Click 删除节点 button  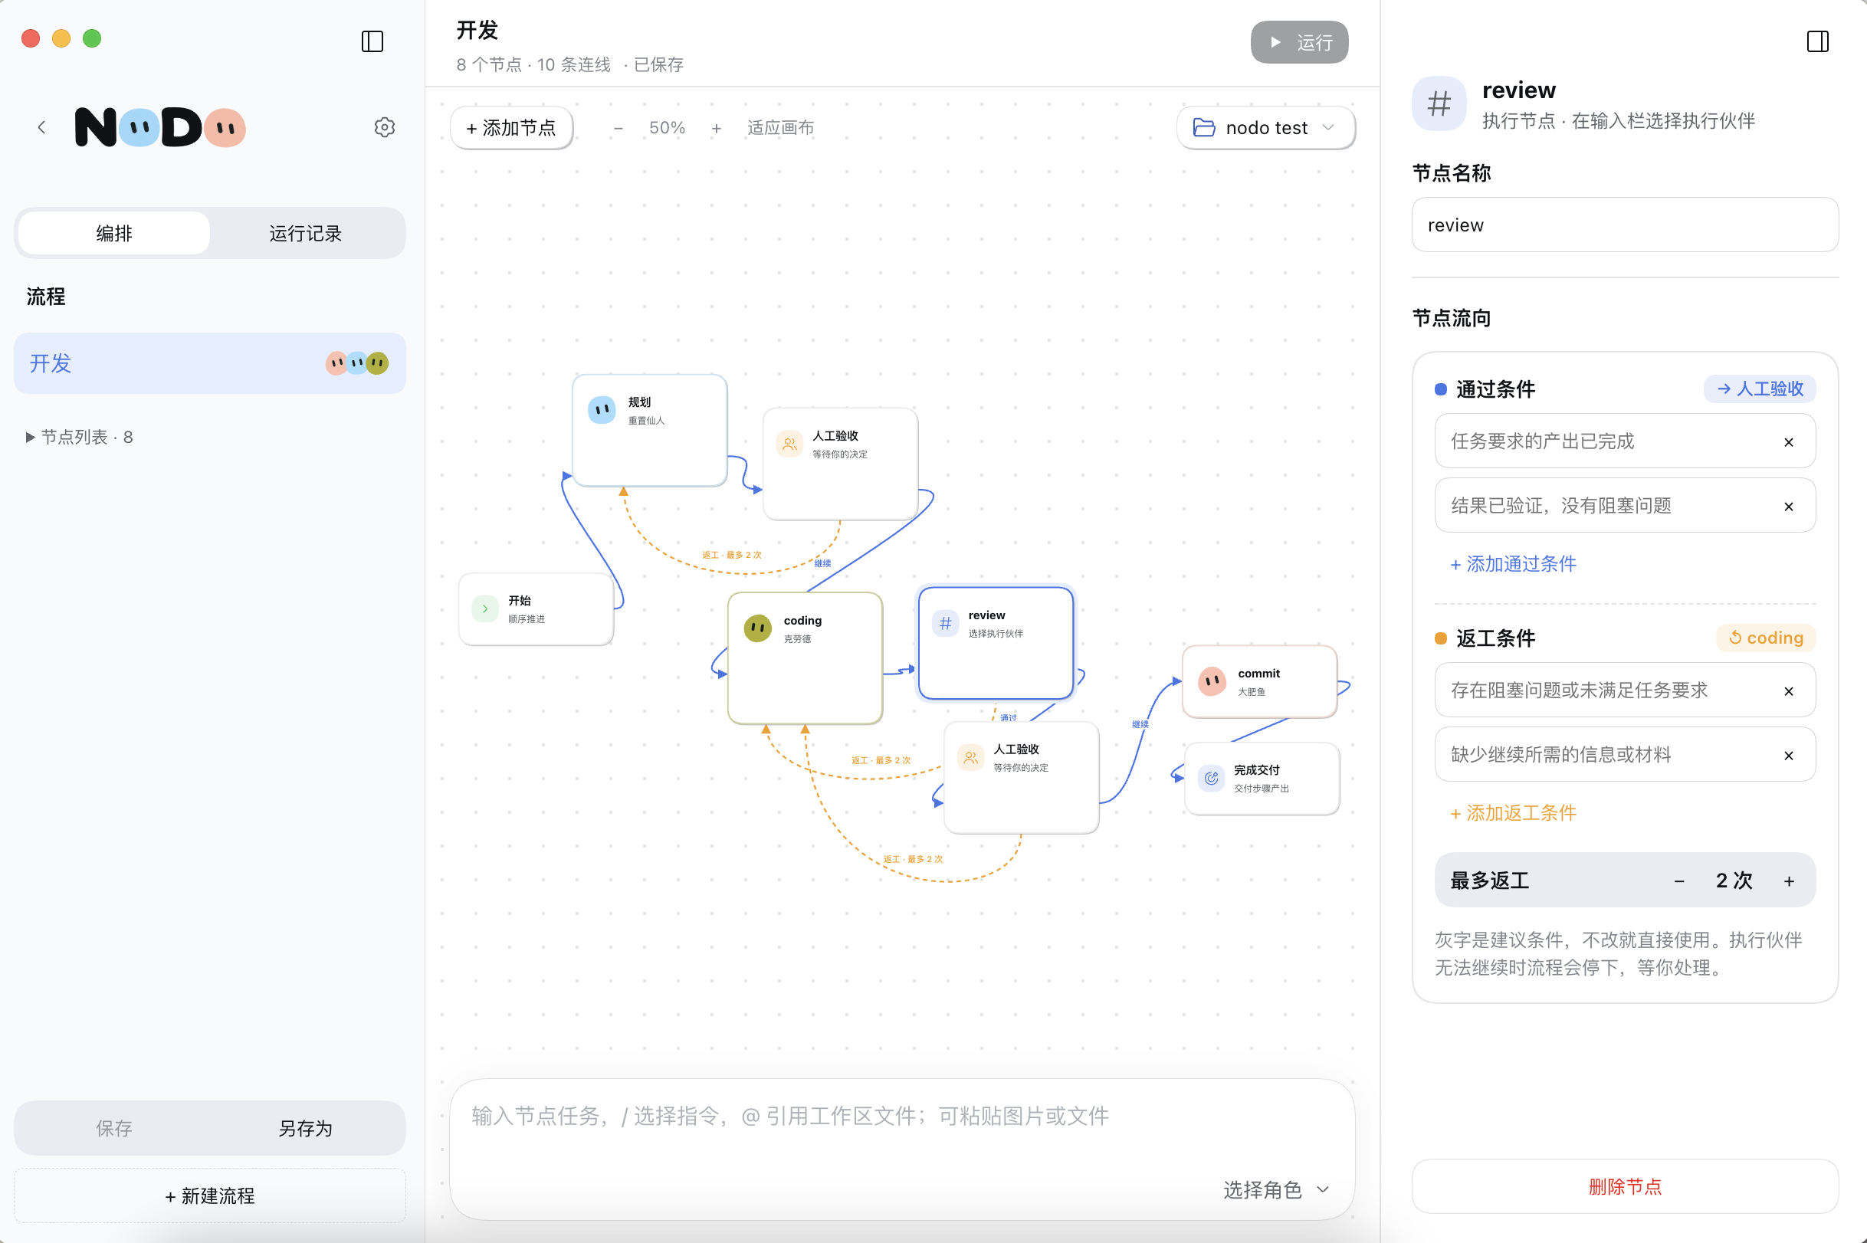1624,1186
